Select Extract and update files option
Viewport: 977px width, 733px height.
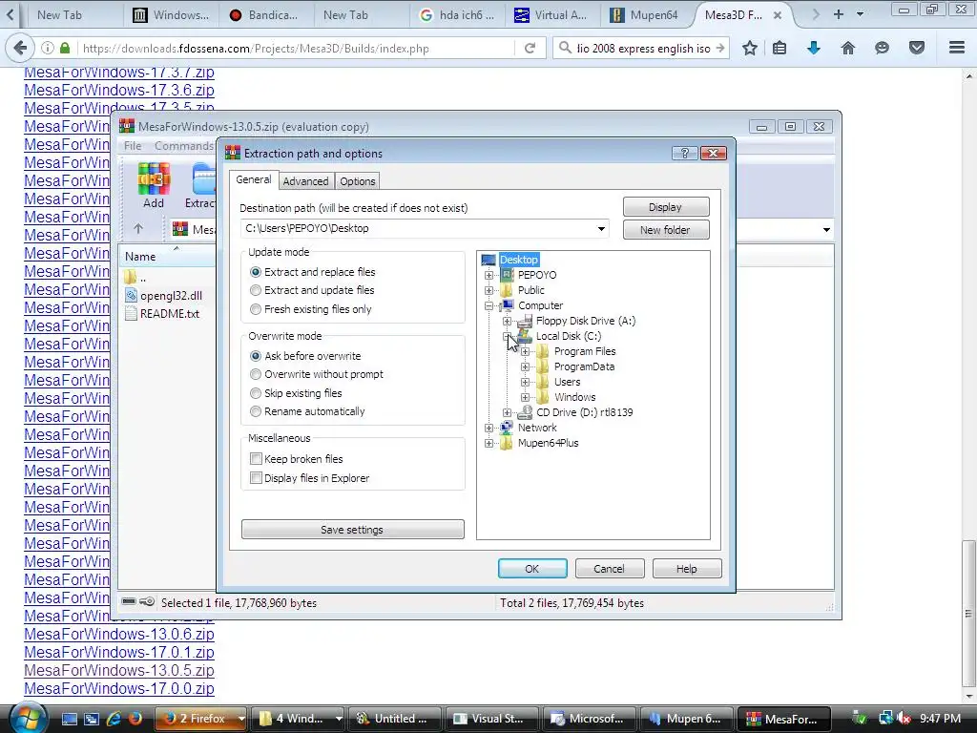click(x=256, y=290)
